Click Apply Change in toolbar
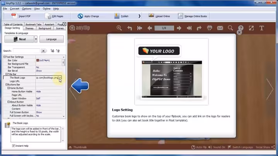The height and width of the screenshot is (156, 278). 88,16
